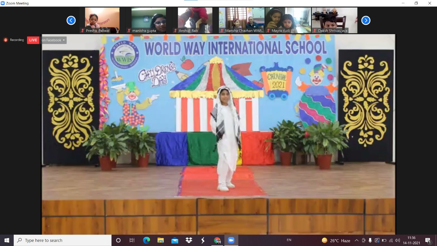This screenshot has width=437, height=246.
Task: Show previous participants with left arrow
Action: coord(71,20)
